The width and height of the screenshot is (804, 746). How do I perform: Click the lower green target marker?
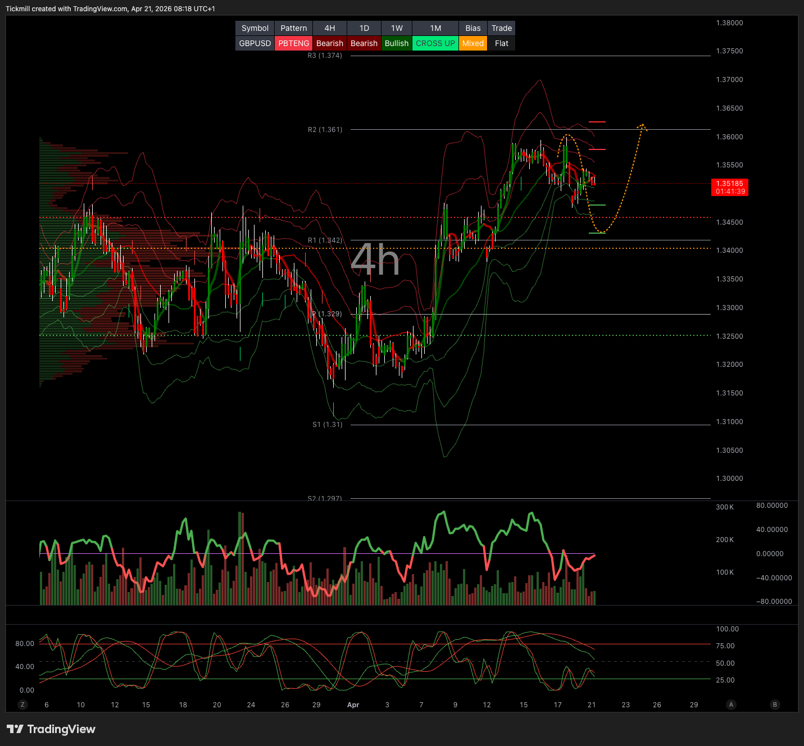click(x=597, y=233)
